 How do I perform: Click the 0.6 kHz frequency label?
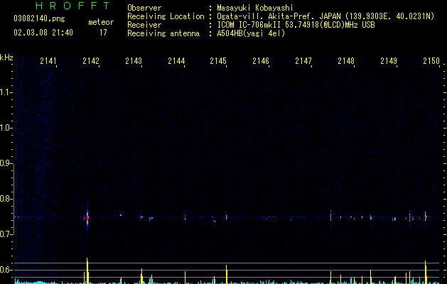(6, 270)
